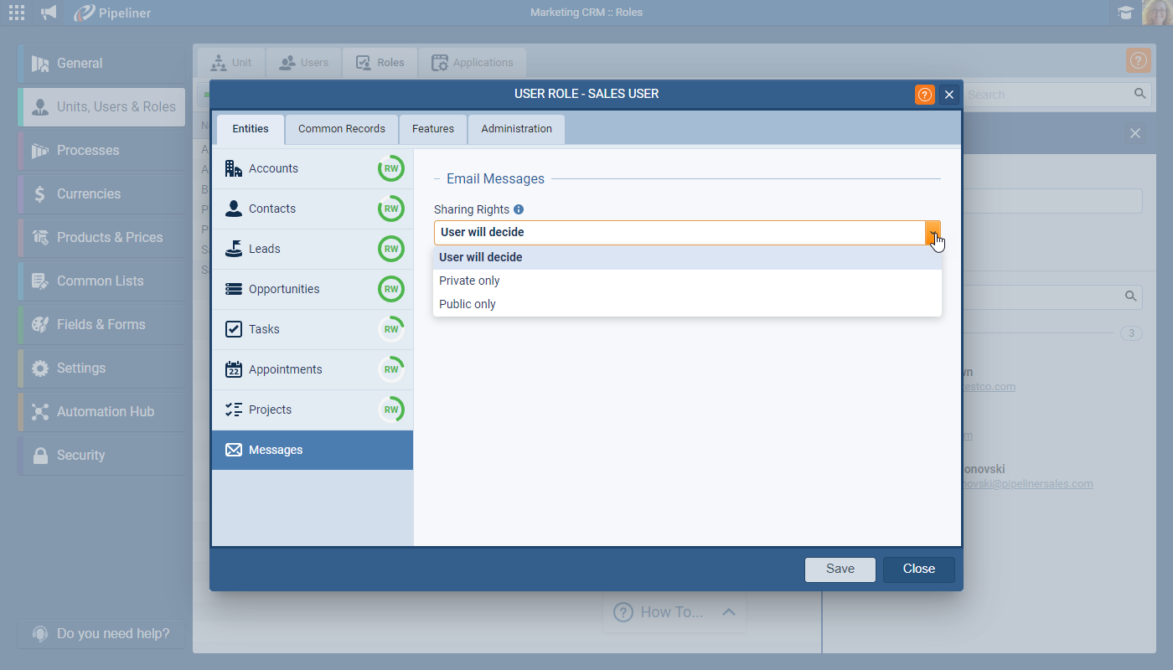Image resolution: width=1173 pixels, height=670 pixels.
Task: Choose 'Private only' from the dropdown list
Action: tap(469, 281)
